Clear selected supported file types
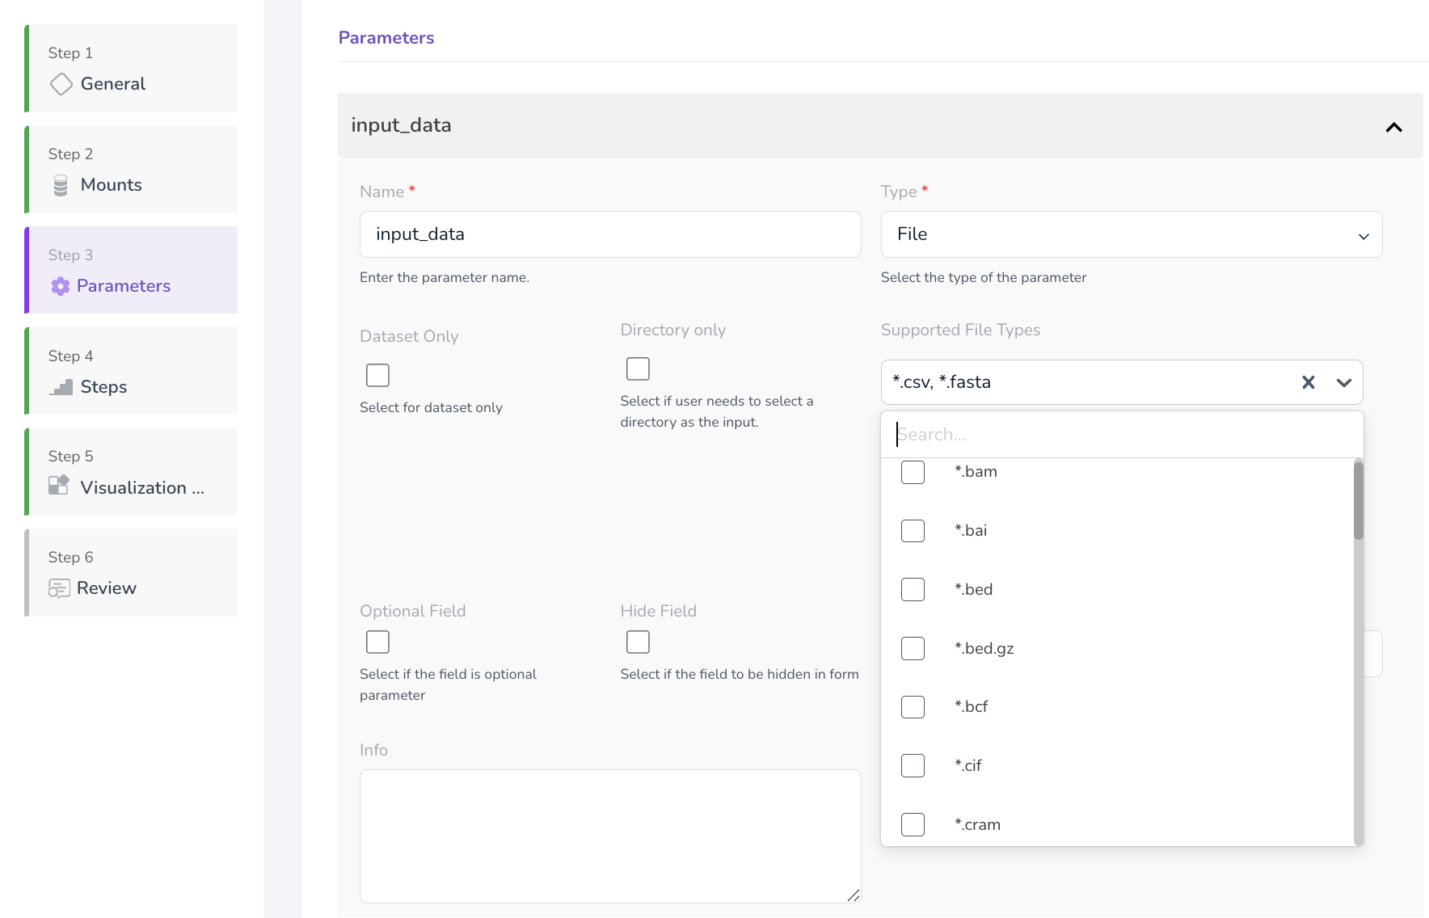Image resolution: width=1429 pixels, height=918 pixels. [x=1308, y=382]
